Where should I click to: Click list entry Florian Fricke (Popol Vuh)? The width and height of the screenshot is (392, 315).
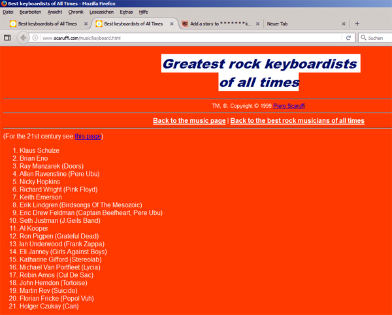[57, 298]
